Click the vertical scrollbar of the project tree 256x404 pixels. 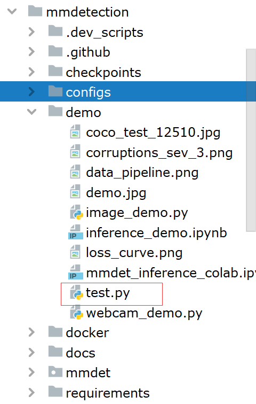click(x=251, y=141)
